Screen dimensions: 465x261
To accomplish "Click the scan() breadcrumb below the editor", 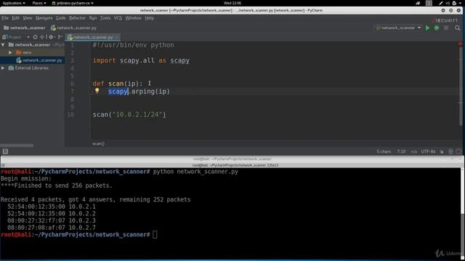I will [99, 144].
